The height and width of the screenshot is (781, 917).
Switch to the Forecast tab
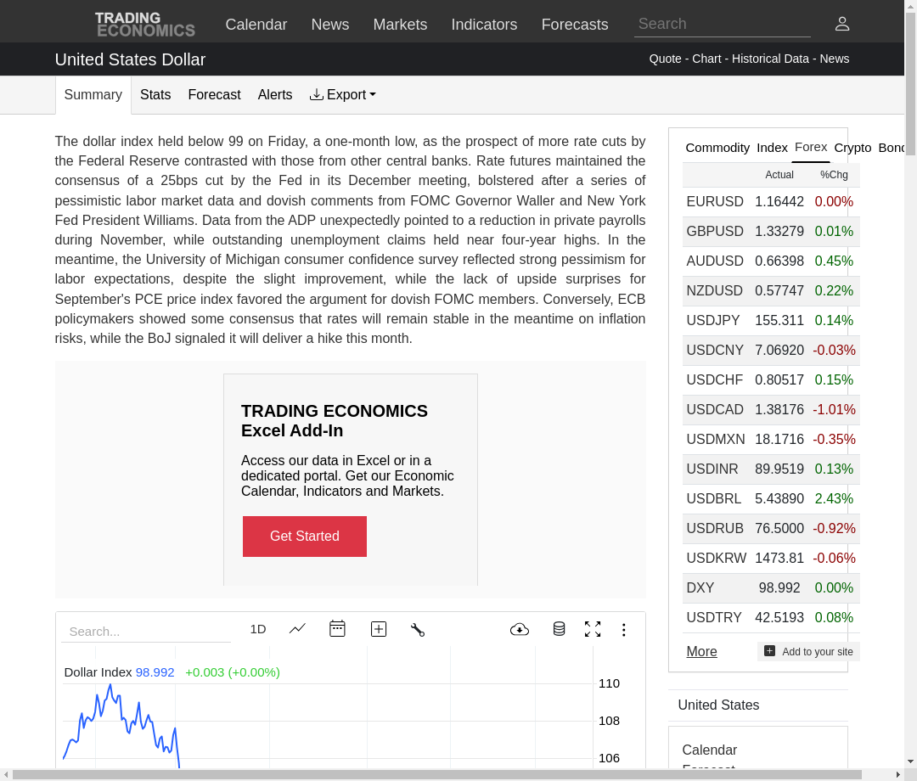pos(214,95)
